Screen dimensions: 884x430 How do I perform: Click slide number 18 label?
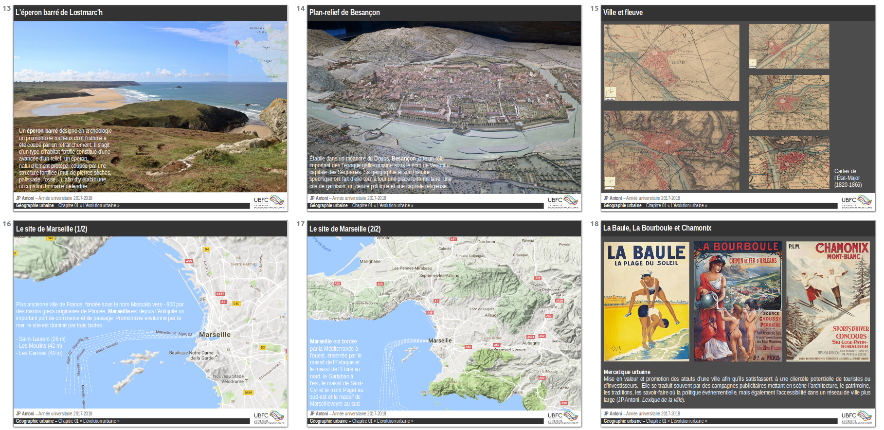[x=595, y=224]
